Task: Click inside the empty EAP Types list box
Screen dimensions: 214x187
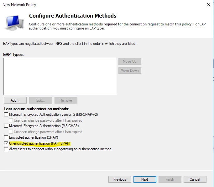Action: (x=60, y=77)
